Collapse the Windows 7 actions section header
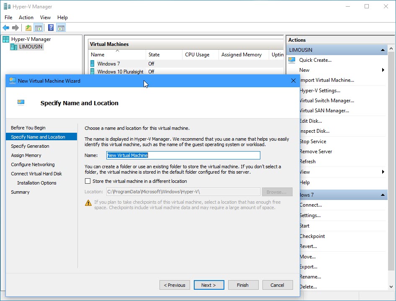The width and height of the screenshot is (396, 301). click(383, 195)
